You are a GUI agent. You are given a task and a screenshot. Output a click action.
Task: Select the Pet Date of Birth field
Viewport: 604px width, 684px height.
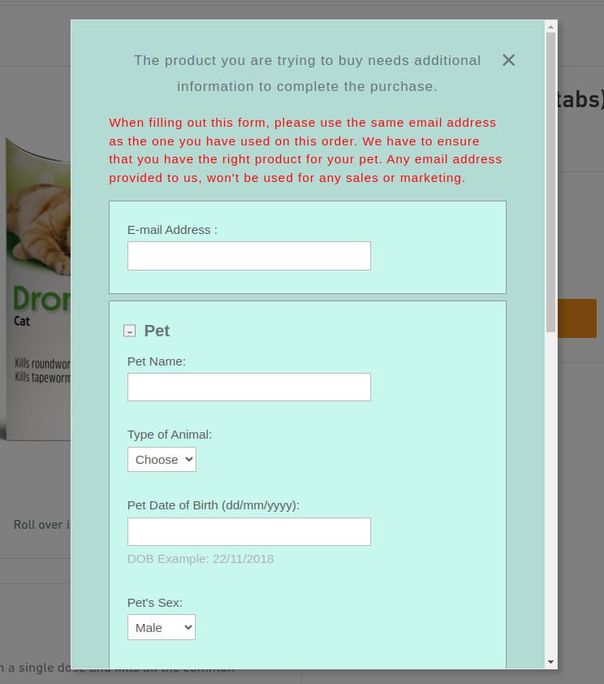[248, 532]
